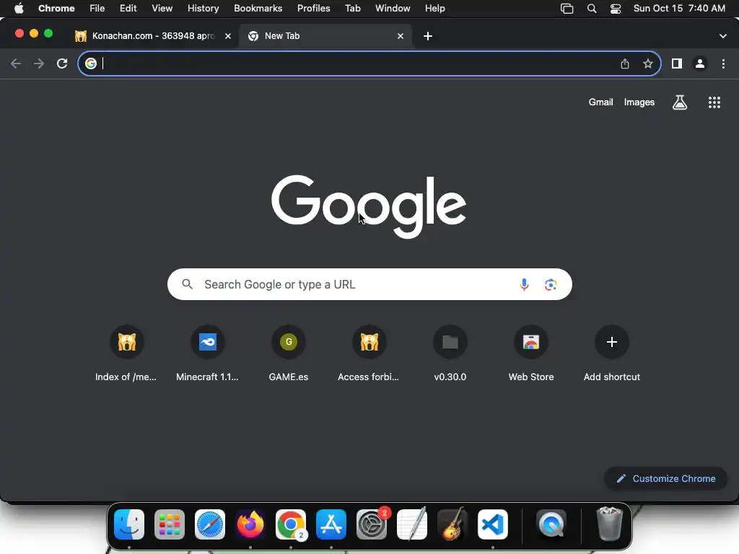
Task: Open Search Labs flask icon
Action: [680, 102]
